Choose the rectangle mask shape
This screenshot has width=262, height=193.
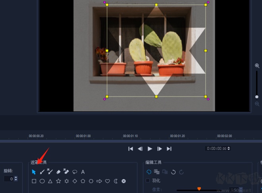click(x=34, y=181)
